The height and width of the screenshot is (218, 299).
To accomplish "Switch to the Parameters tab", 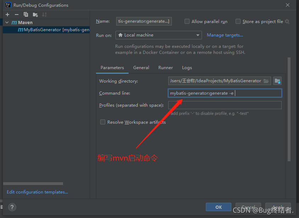I will click(x=112, y=68).
